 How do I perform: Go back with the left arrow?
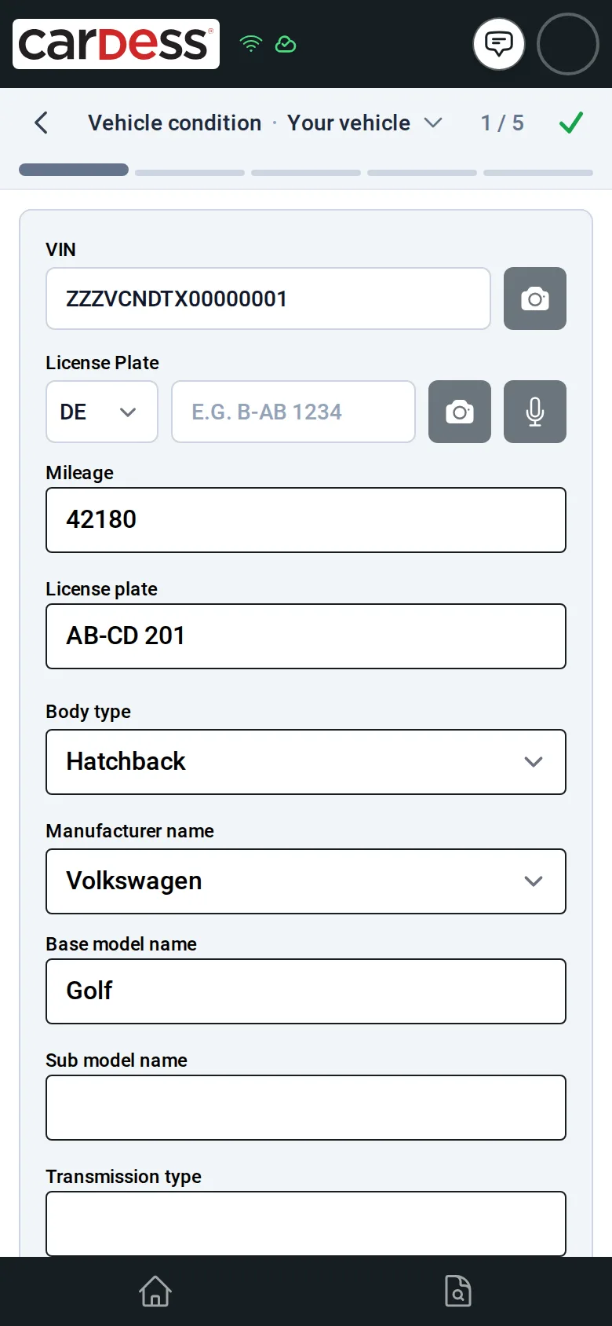[x=42, y=123]
